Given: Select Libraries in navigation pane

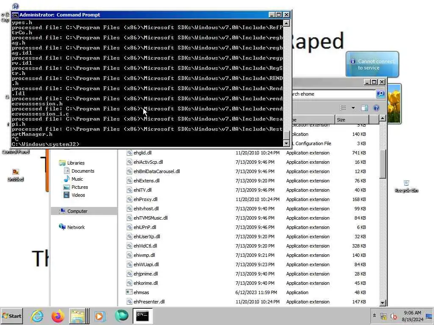Looking at the screenshot, I should pos(76,163).
